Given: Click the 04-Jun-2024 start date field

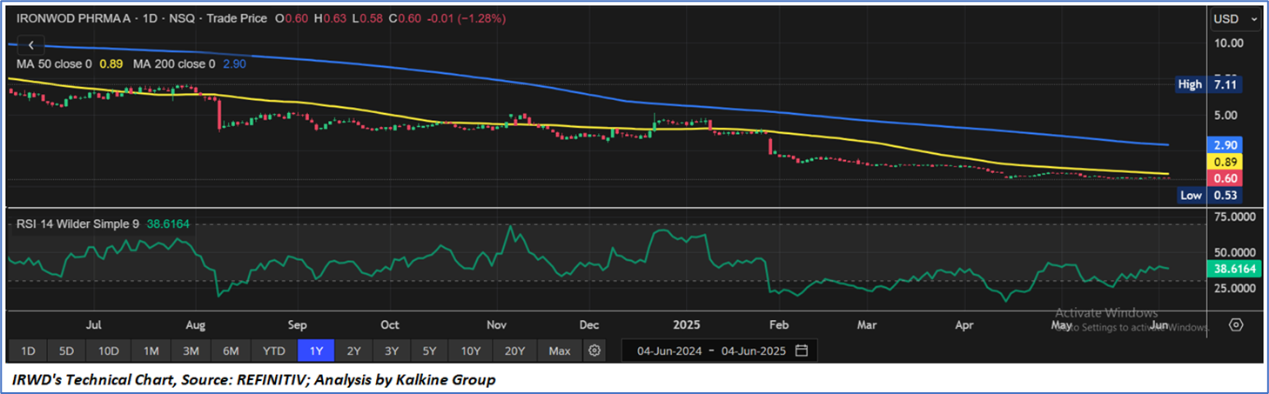Looking at the screenshot, I should pyautogui.click(x=669, y=351).
